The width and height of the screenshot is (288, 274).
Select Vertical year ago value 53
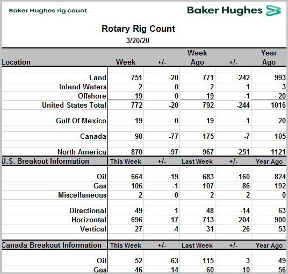(282, 229)
